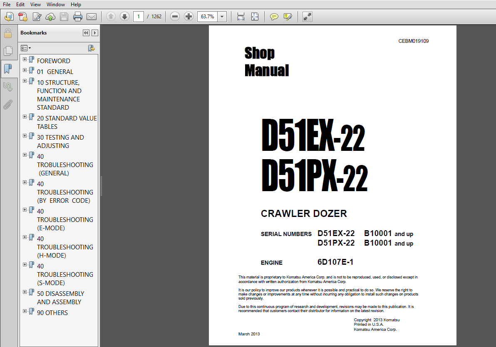Click the Email envelope icon

pyautogui.click(x=92, y=17)
